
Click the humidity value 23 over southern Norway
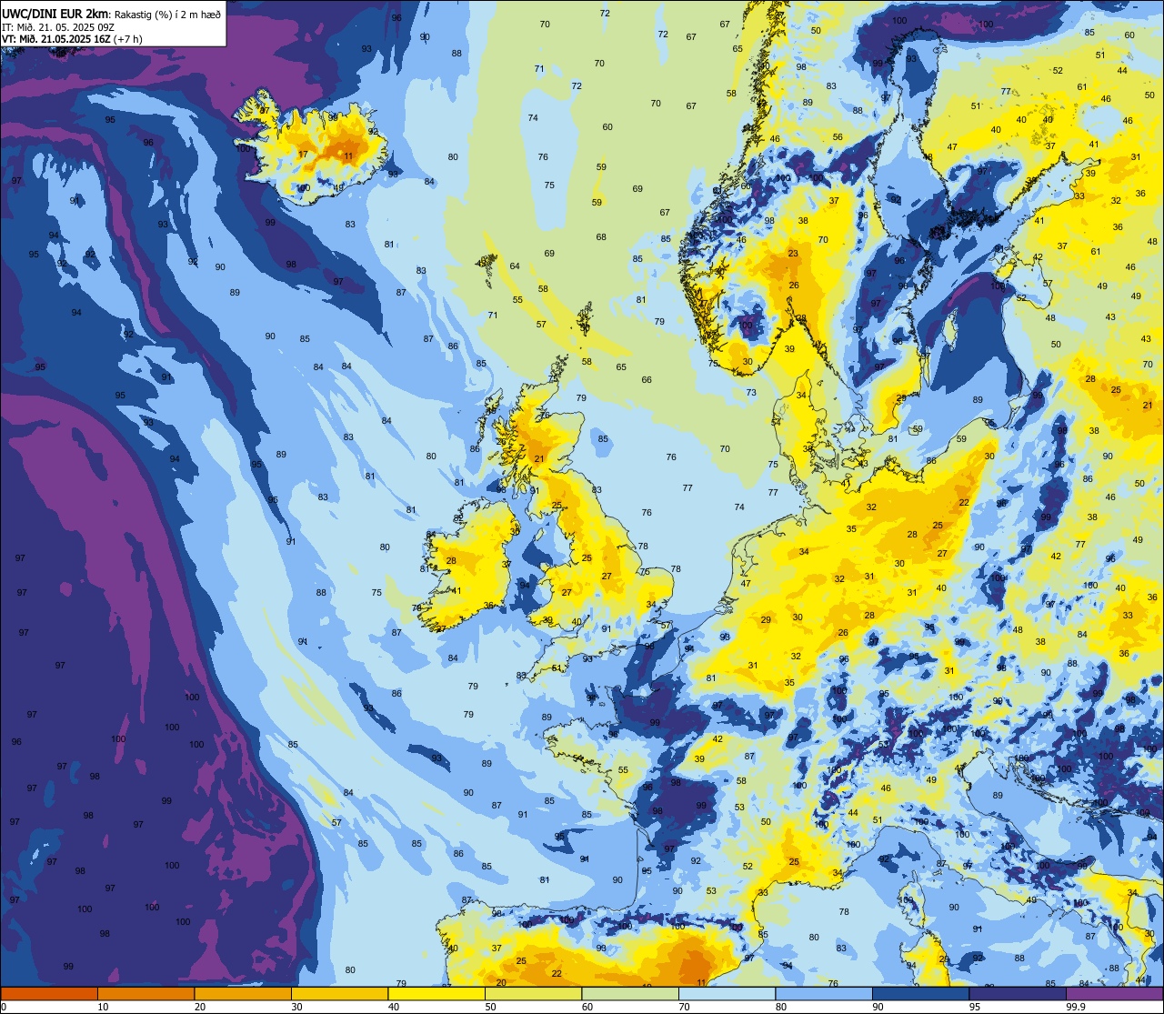tap(793, 254)
